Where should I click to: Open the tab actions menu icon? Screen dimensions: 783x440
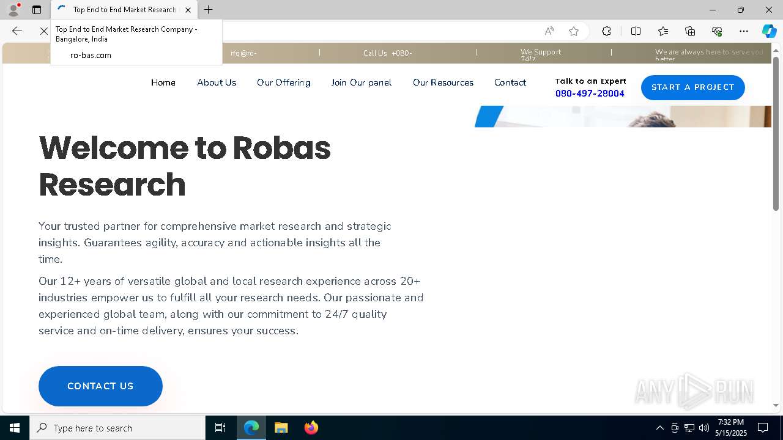click(x=37, y=10)
